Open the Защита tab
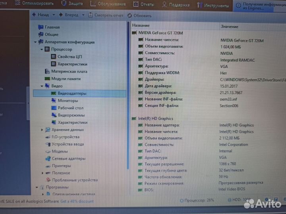The height and width of the screenshot is (214, 286). pos(72,4)
